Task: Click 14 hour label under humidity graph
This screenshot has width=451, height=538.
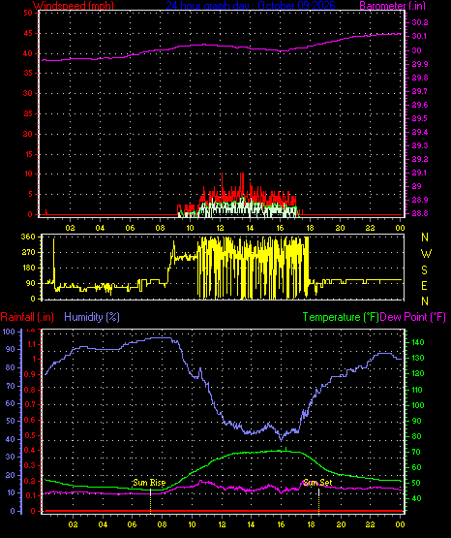Action: [x=251, y=525]
